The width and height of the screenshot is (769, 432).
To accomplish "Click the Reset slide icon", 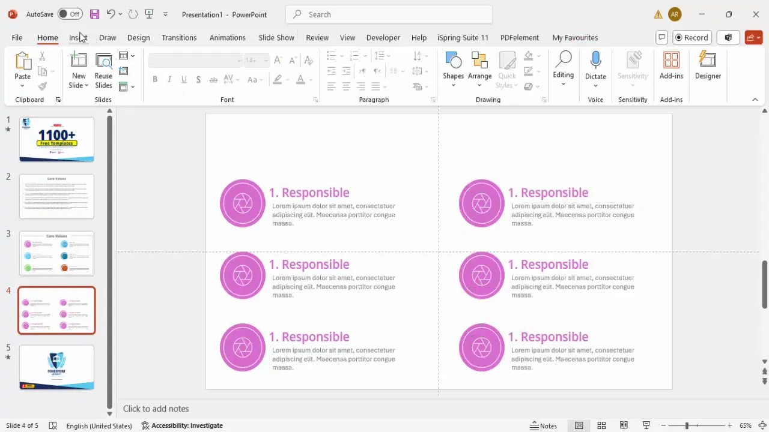I will pos(123,71).
